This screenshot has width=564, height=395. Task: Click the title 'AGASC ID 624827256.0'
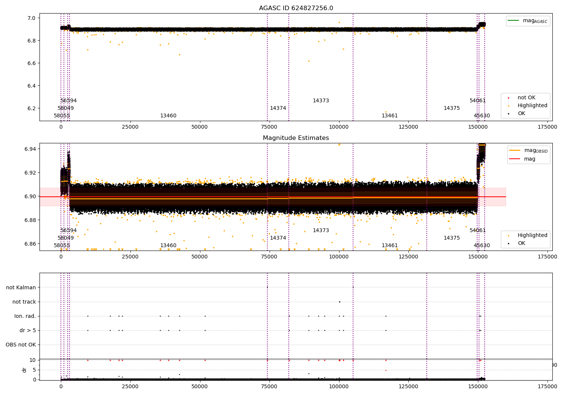pyautogui.click(x=296, y=8)
